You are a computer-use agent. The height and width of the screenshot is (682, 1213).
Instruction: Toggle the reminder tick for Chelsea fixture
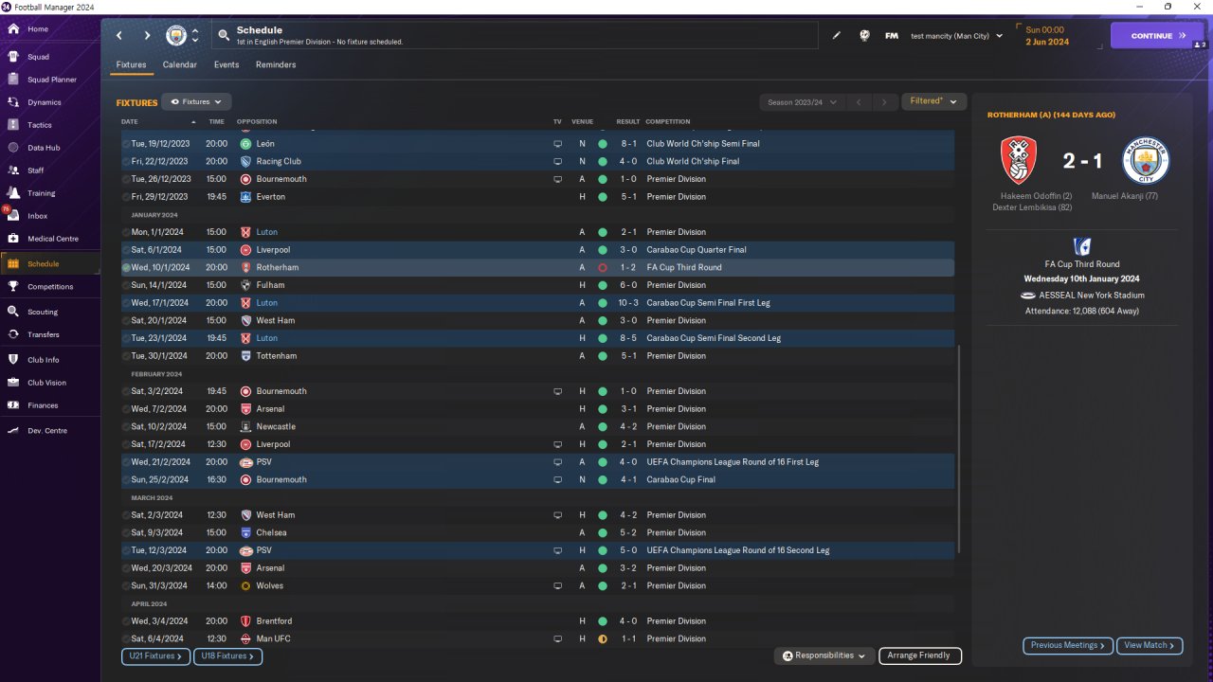(x=127, y=533)
